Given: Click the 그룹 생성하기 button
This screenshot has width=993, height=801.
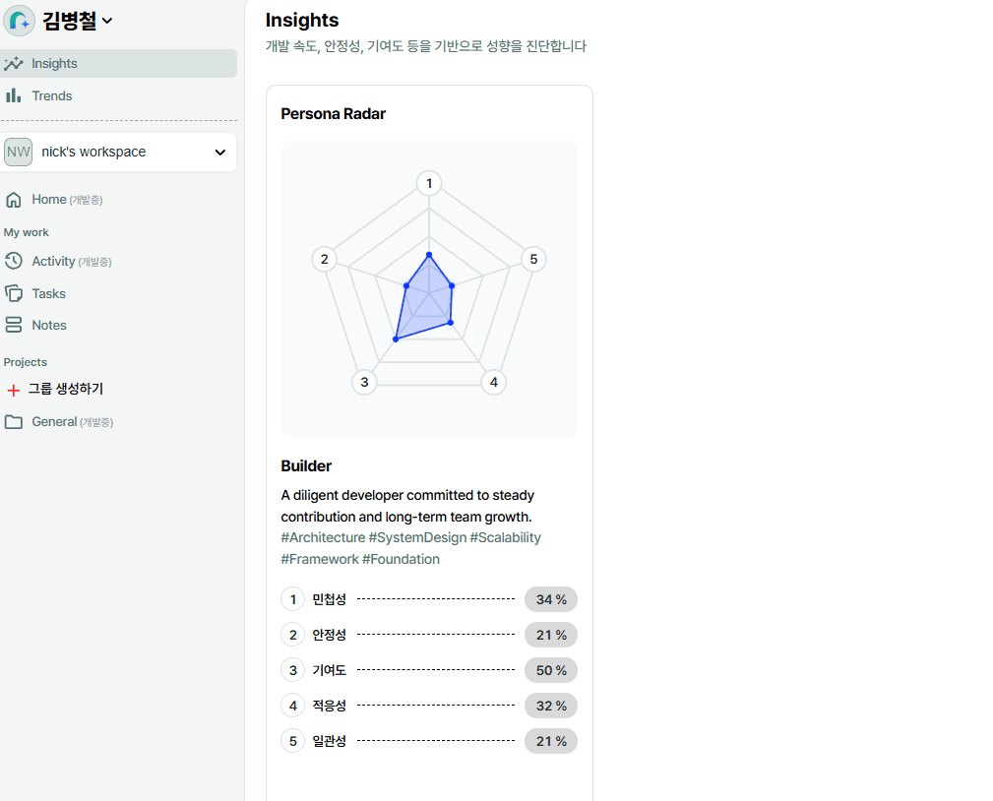Looking at the screenshot, I should tap(65, 389).
